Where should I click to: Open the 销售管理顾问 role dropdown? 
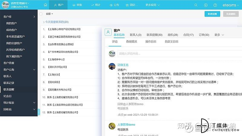click(20, 3)
